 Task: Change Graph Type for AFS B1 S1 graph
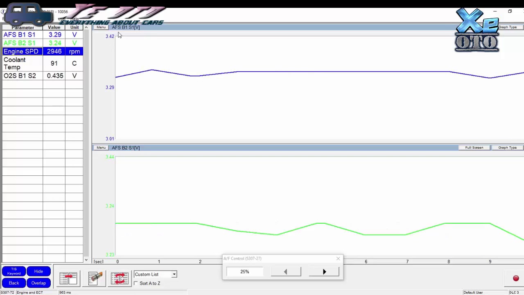(x=507, y=27)
